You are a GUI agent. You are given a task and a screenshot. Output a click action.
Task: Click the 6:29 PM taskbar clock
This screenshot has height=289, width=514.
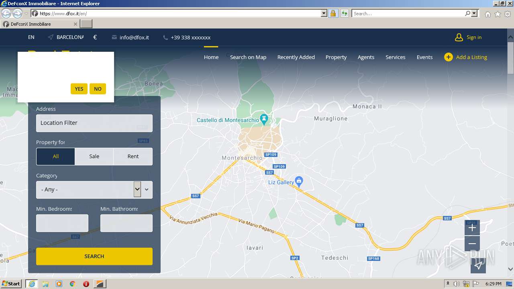coord(493,284)
